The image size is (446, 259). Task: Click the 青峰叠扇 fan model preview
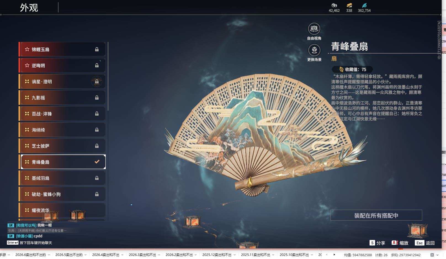(266, 135)
